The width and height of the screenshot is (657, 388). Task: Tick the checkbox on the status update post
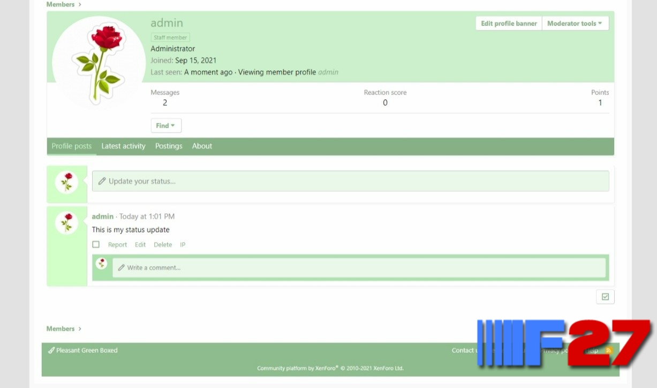coord(96,245)
